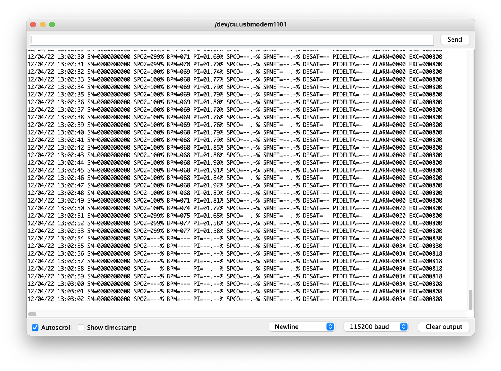Minimize the Serial Monitor window
This screenshot has width=501, height=371.
(x=43, y=24)
